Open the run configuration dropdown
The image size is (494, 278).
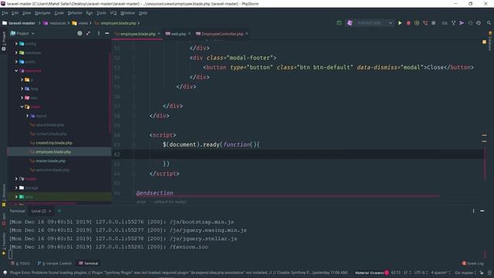(370, 23)
